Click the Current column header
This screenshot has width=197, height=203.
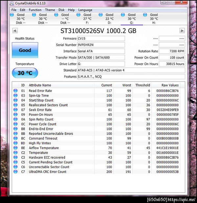coord(104,85)
